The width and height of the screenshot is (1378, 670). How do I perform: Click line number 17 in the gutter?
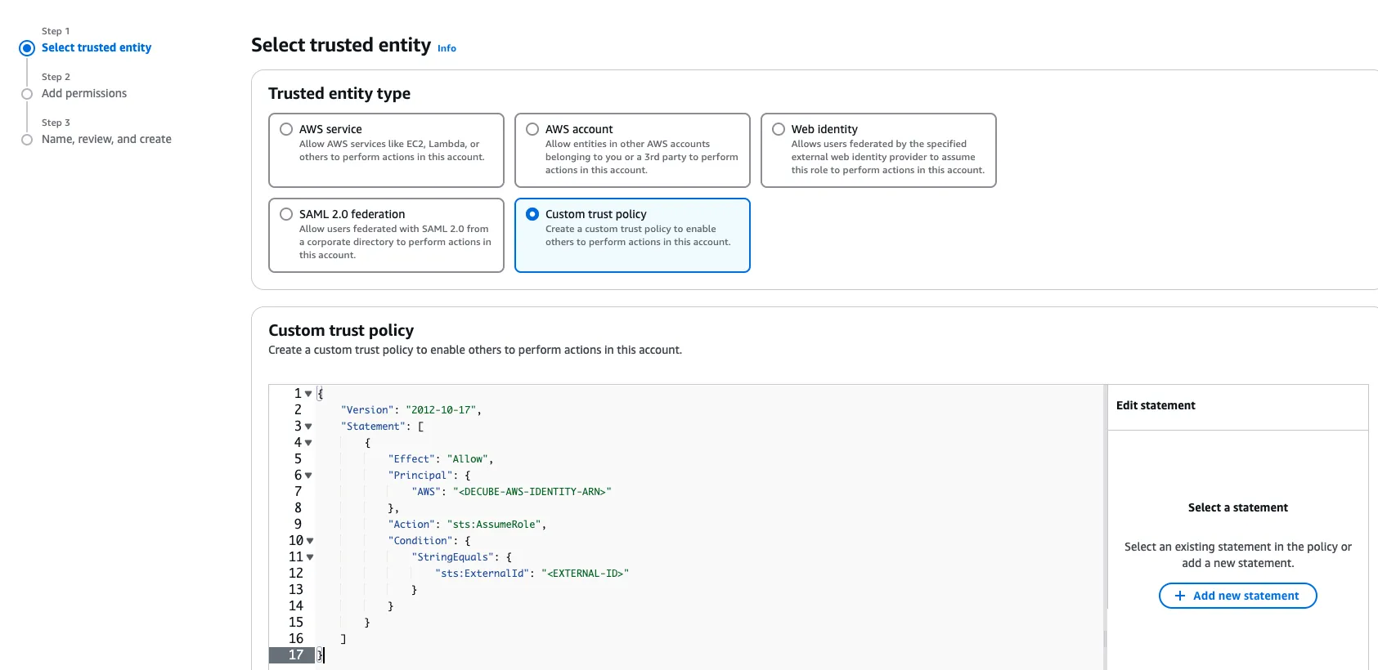[295, 654]
